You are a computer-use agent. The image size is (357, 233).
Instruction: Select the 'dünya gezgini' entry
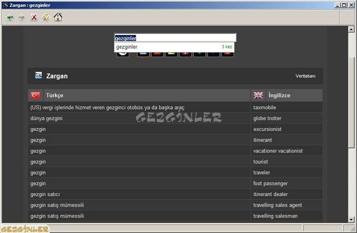click(46, 118)
